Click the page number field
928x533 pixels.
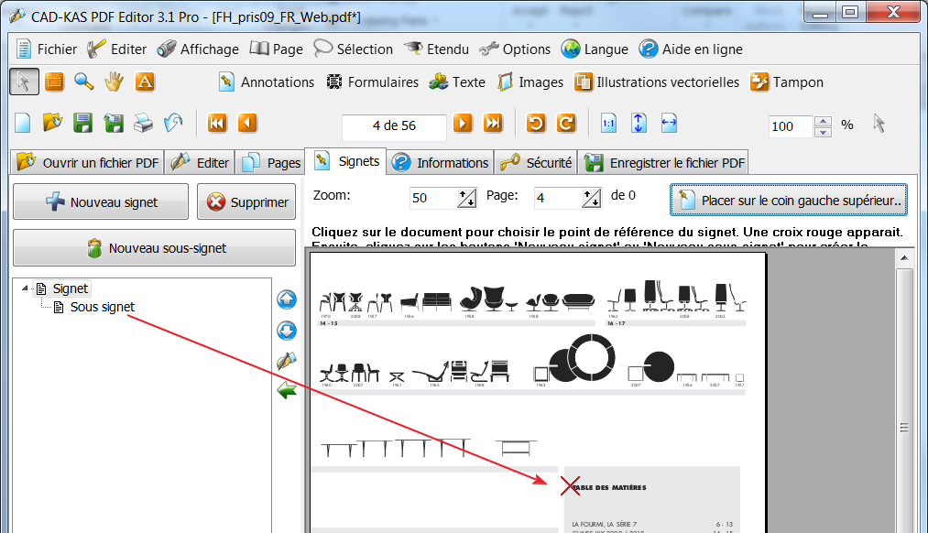click(394, 125)
